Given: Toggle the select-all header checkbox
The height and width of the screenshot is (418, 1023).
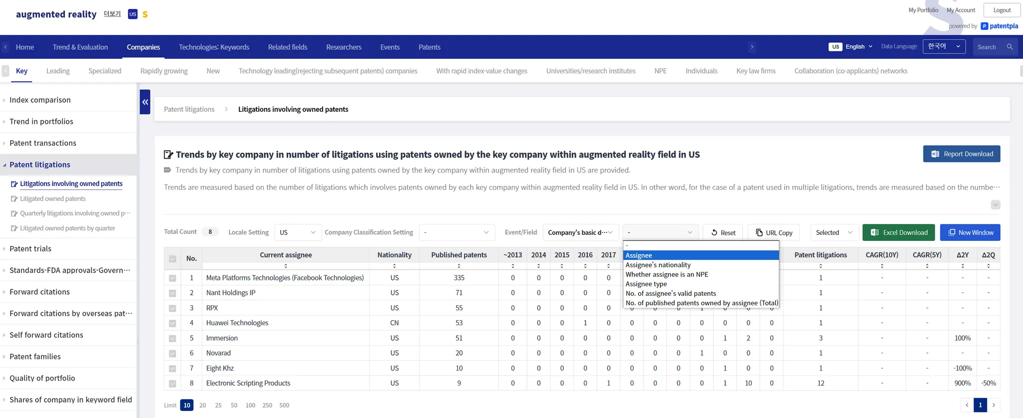Looking at the screenshot, I should [172, 258].
